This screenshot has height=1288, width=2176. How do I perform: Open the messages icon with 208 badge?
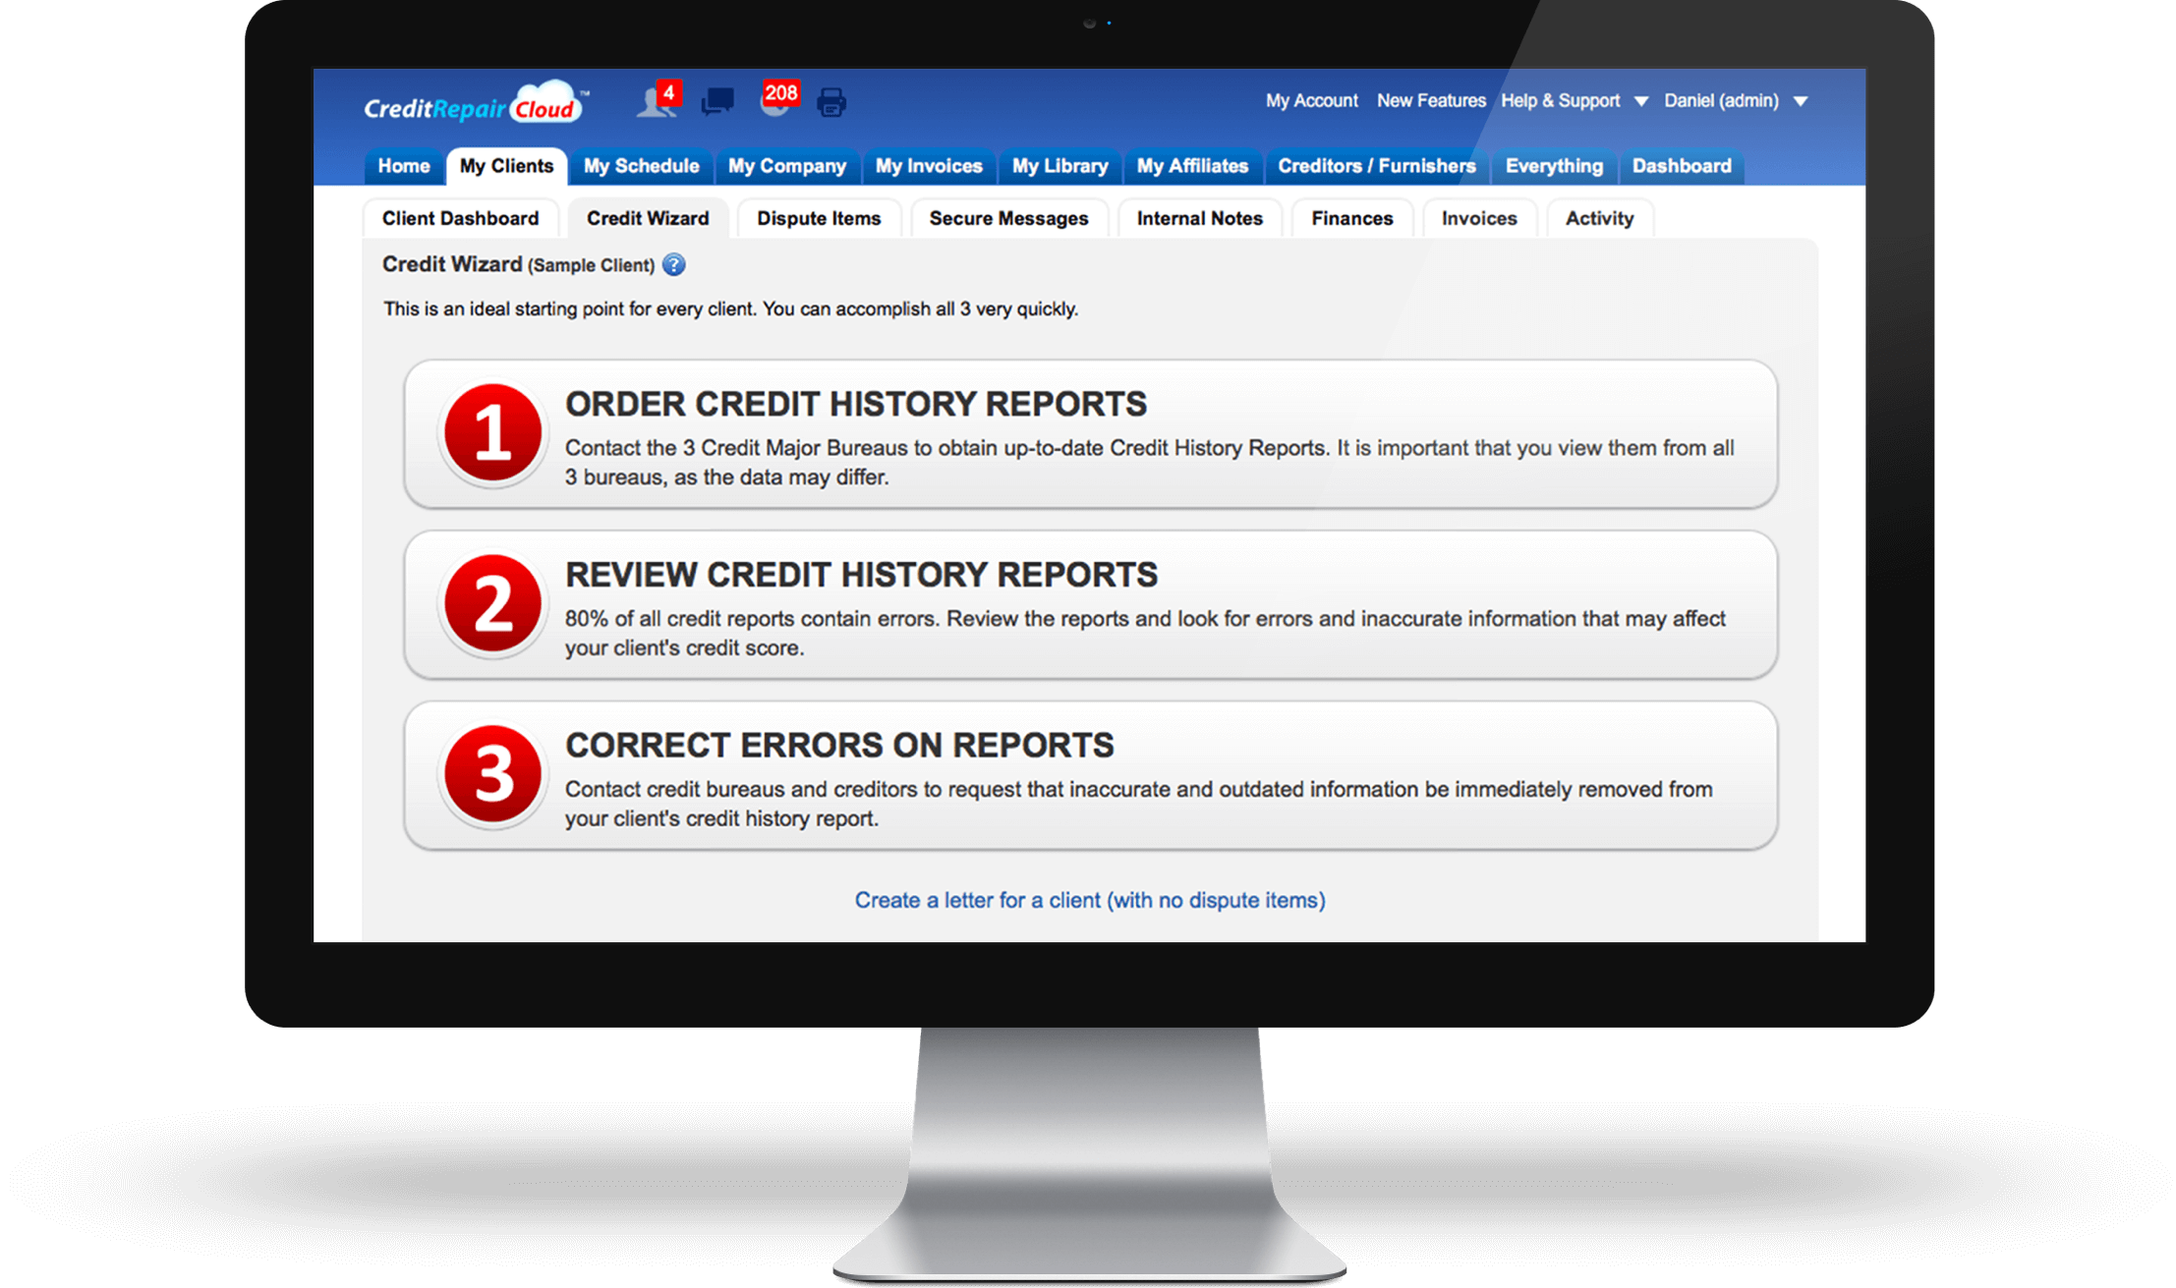click(775, 106)
